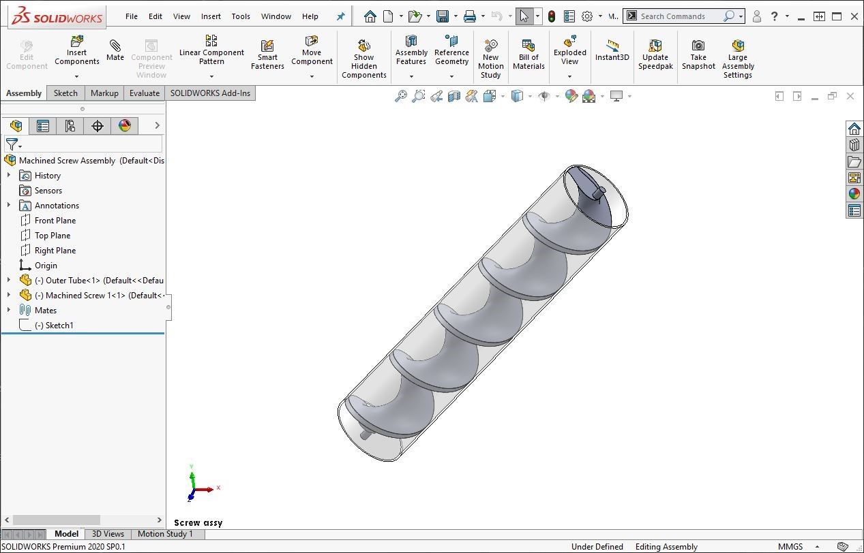The height and width of the screenshot is (553, 864).
Task: Expand the Mates tree node
Action: [9, 310]
